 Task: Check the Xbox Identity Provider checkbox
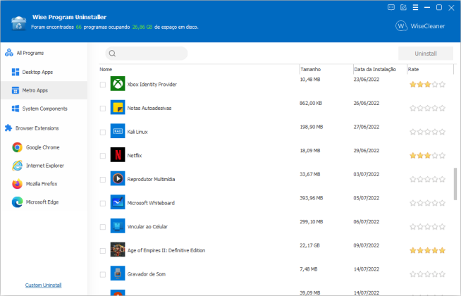(x=103, y=85)
